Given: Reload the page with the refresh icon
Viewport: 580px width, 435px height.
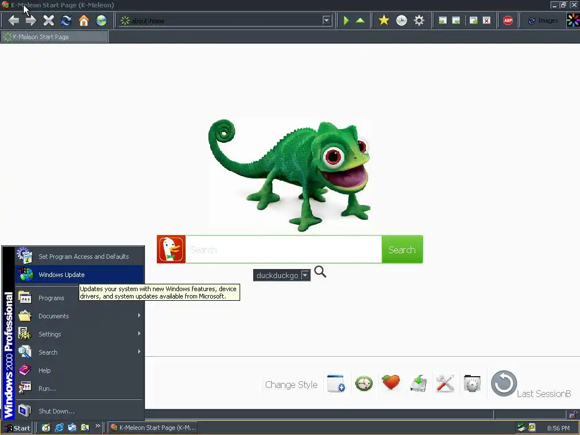Looking at the screenshot, I should (x=66, y=20).
